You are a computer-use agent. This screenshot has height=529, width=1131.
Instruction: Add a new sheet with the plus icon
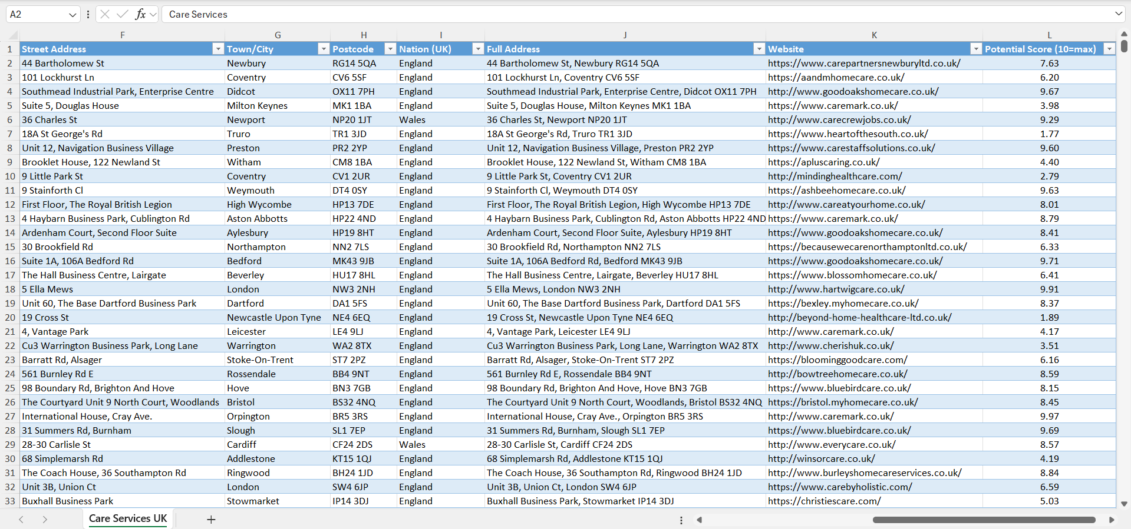click(x=211, y=520)
